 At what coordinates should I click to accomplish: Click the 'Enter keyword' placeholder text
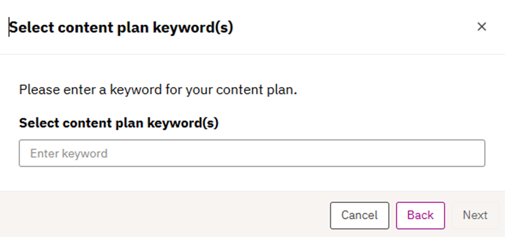pos(69,153)
